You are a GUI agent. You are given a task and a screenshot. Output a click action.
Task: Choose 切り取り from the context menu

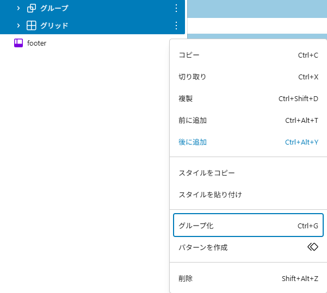point(248,77)
